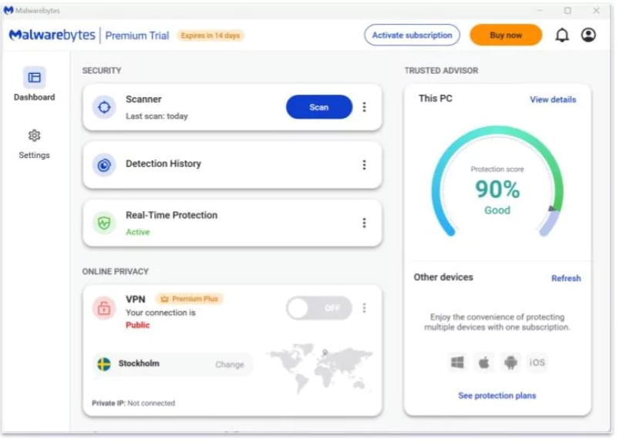Change the Stockholm VPN location
Screen dimensions: 627x442
230,364
